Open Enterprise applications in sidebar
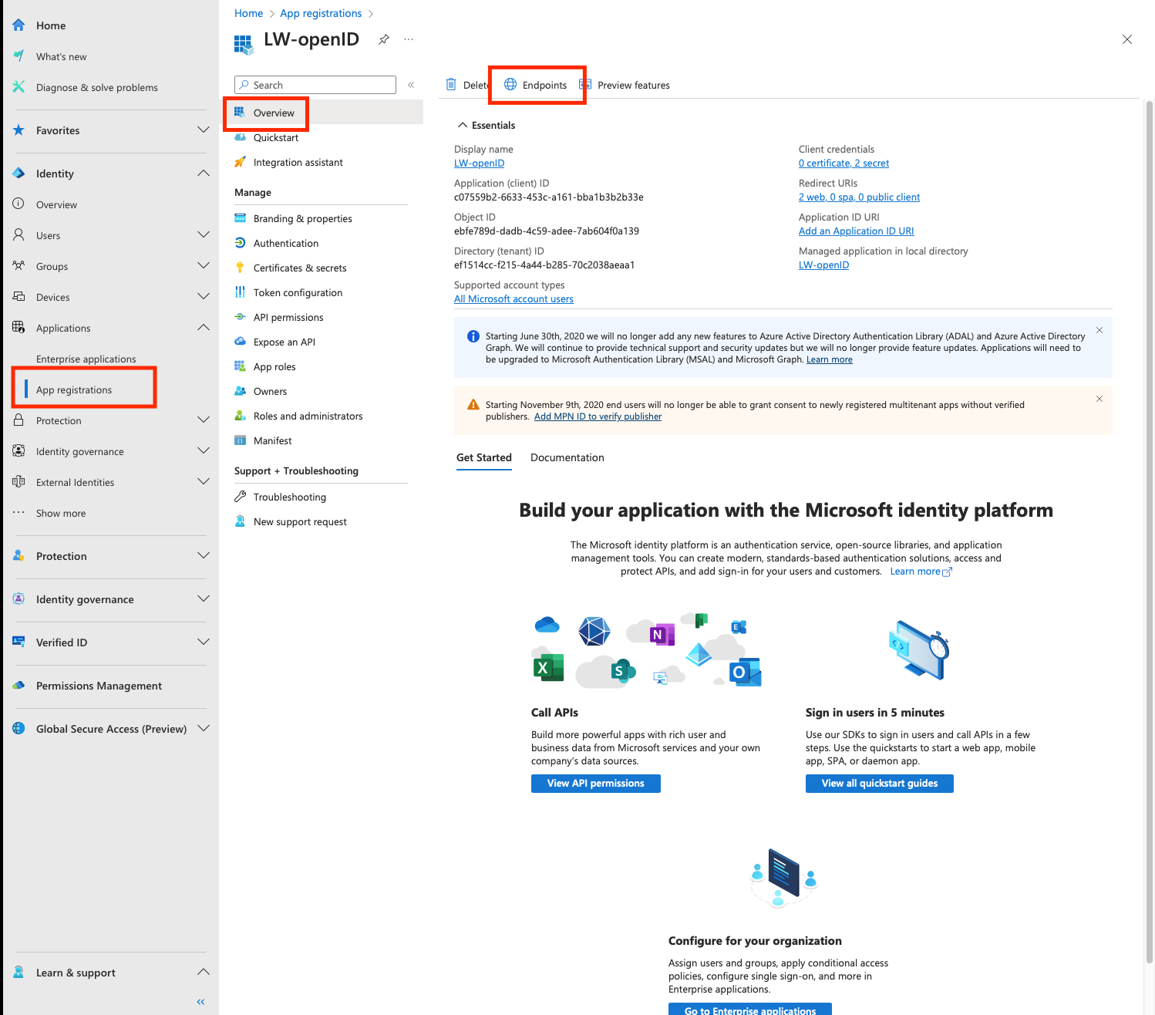Image resolution: width=1155 pixels, height=1015 pixels. pos(86,359)
